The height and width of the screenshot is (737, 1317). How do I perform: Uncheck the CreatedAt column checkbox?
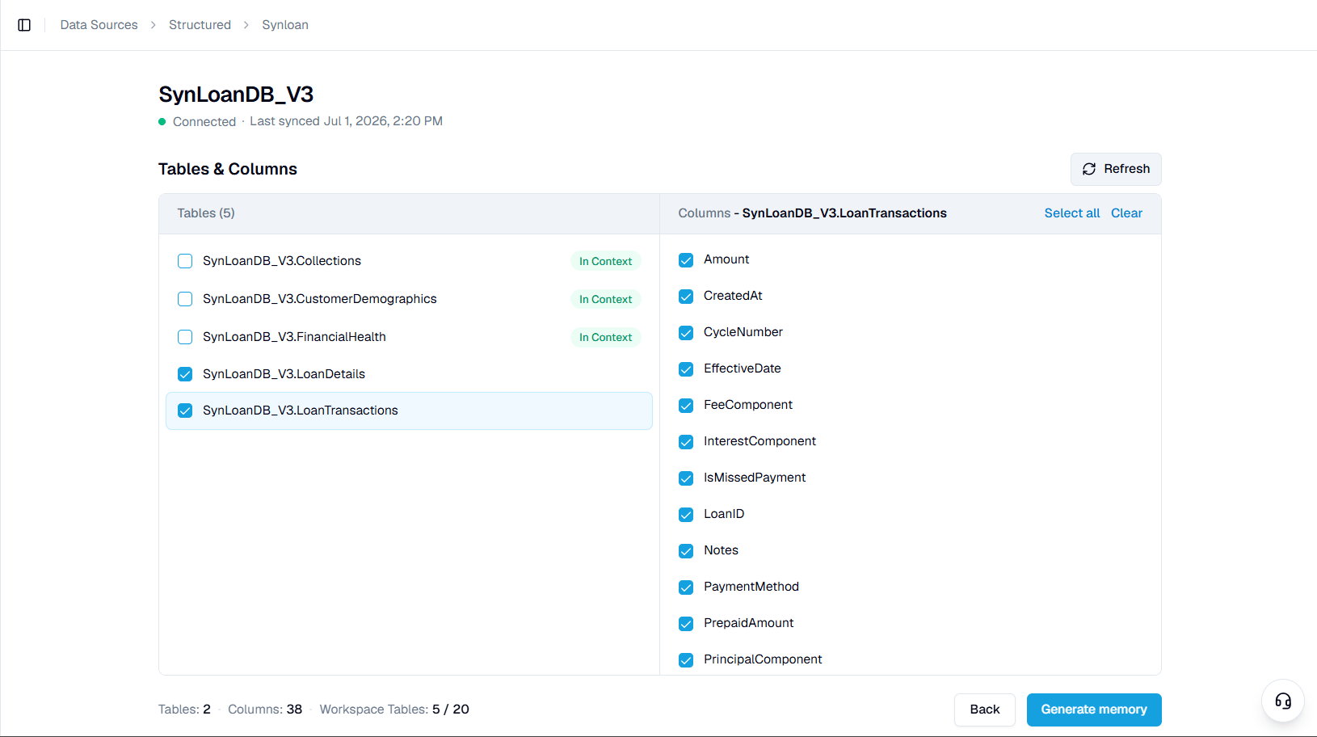pyautogui.click(x=686, y=297)
